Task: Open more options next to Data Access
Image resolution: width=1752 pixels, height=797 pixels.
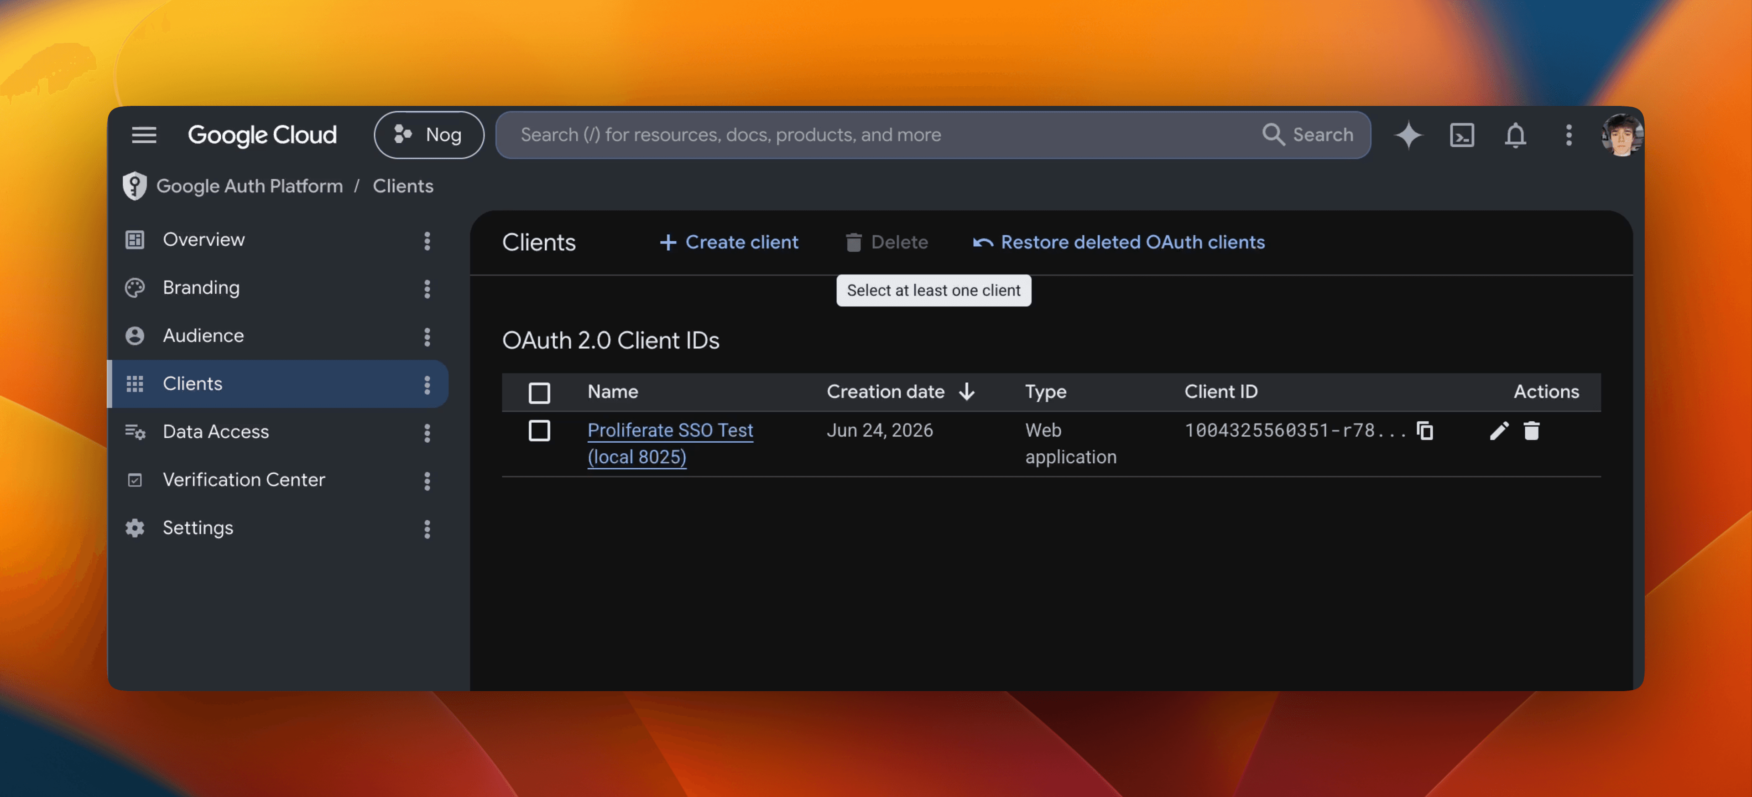Action: coord(427,433)
